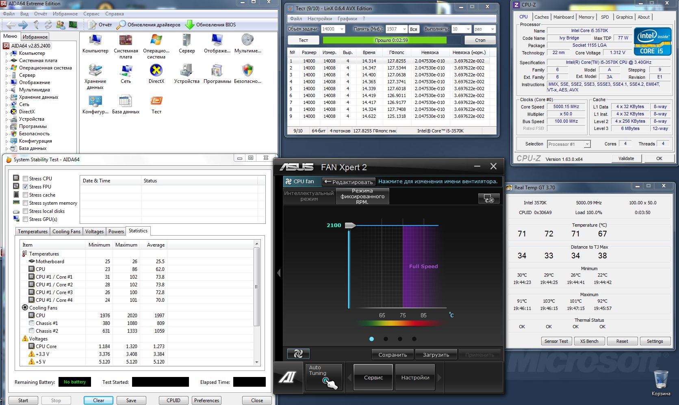Open the Тест benchmark icon in main pane
679x405 pixels.
[156, 104]
